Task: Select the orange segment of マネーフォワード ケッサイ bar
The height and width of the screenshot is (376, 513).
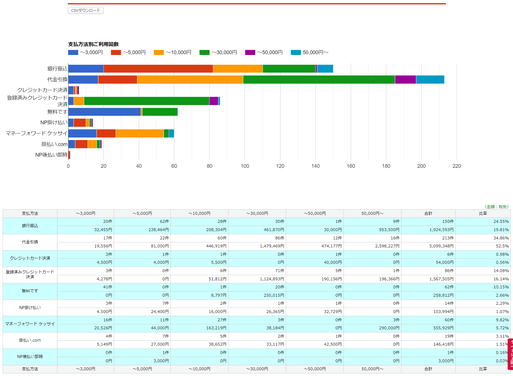Action: tap(139, 133)
